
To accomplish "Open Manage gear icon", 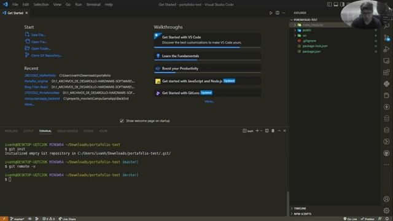I will point(386,211).
